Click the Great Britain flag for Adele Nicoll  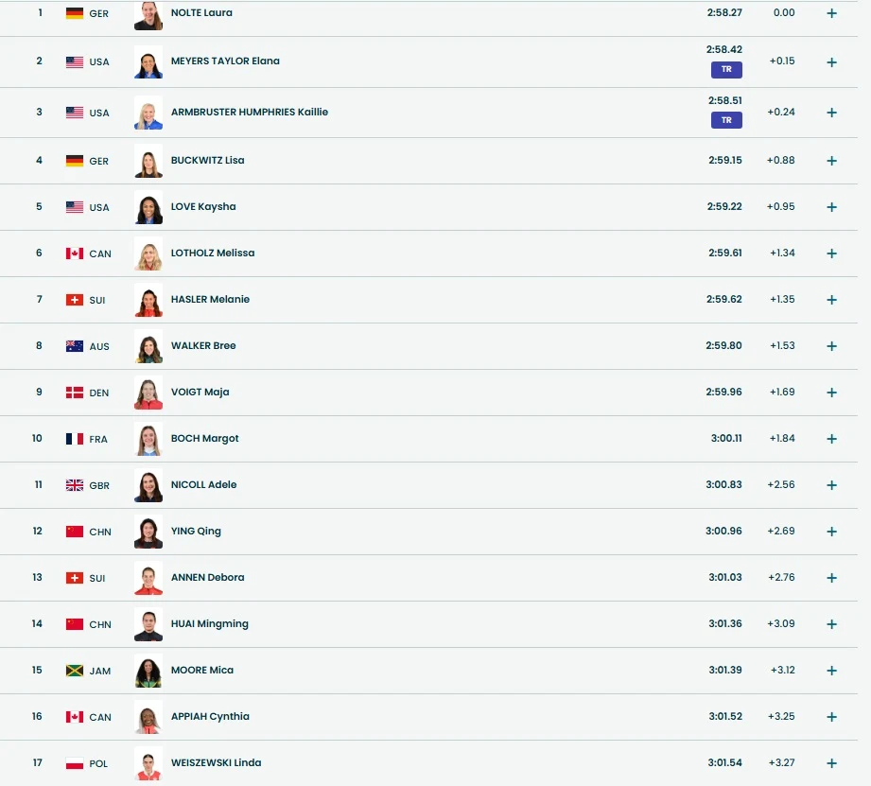(75, 485)
